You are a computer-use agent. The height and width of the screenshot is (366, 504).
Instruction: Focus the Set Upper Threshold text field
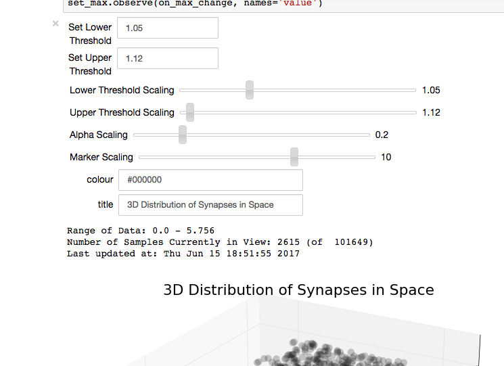(168, 58)
